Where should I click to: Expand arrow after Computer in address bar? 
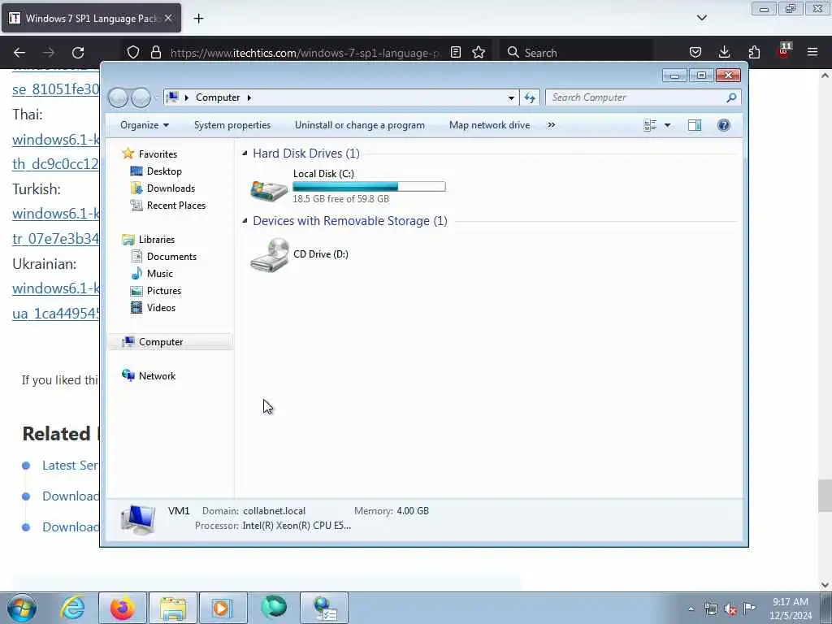click(x=249, y=97)
